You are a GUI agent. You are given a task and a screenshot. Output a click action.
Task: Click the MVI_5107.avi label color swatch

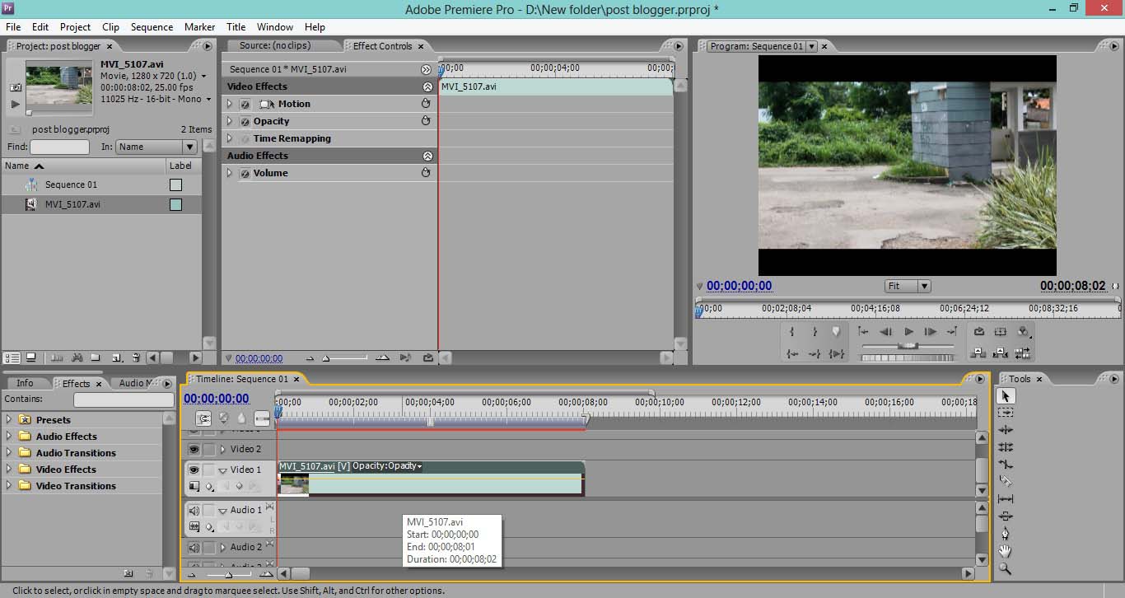pos(175,204)
